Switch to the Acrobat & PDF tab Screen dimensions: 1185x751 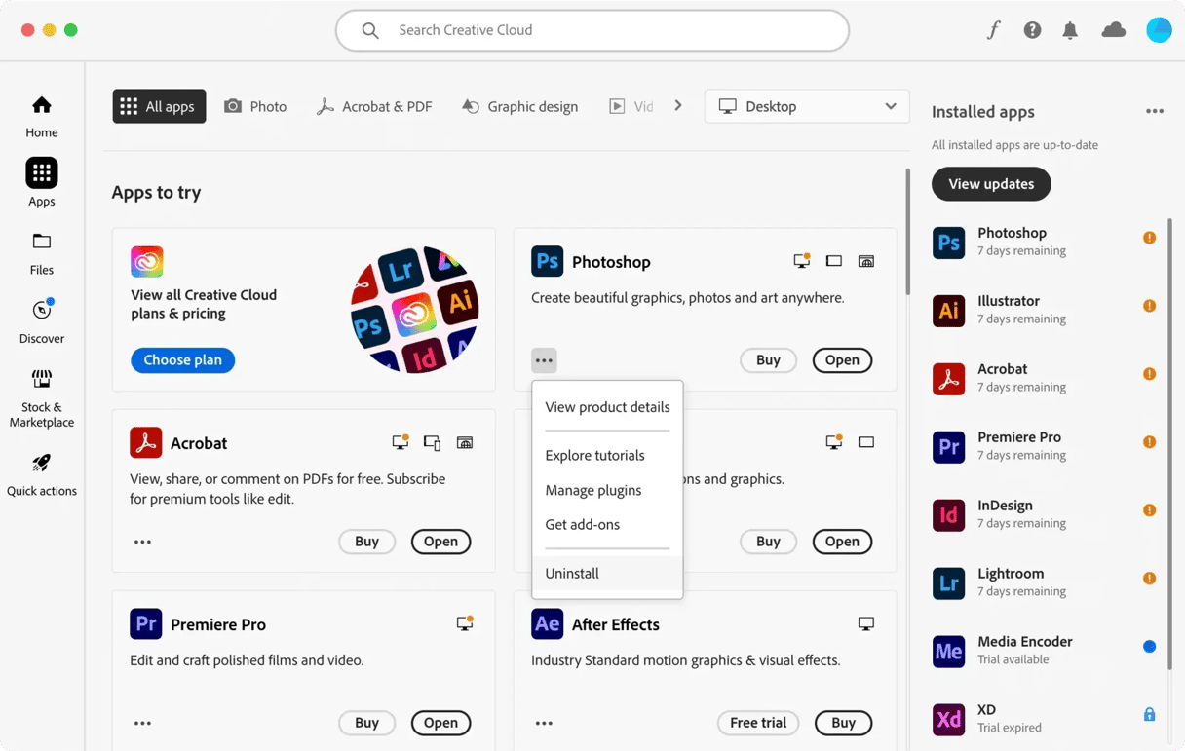click(x=374, y=106)
